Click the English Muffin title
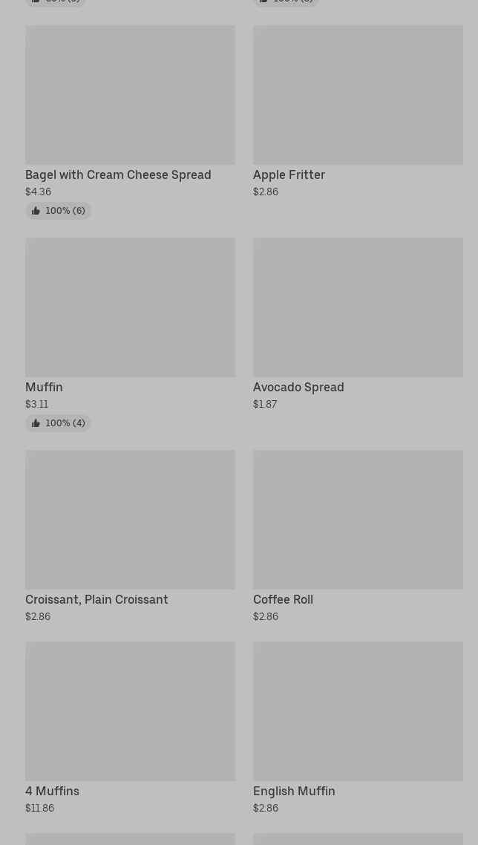Viewport: 478px width, 845px height. click(294, 792)
